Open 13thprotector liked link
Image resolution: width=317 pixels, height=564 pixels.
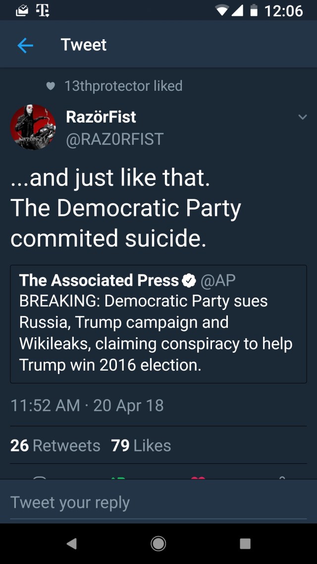pos(123,86)
